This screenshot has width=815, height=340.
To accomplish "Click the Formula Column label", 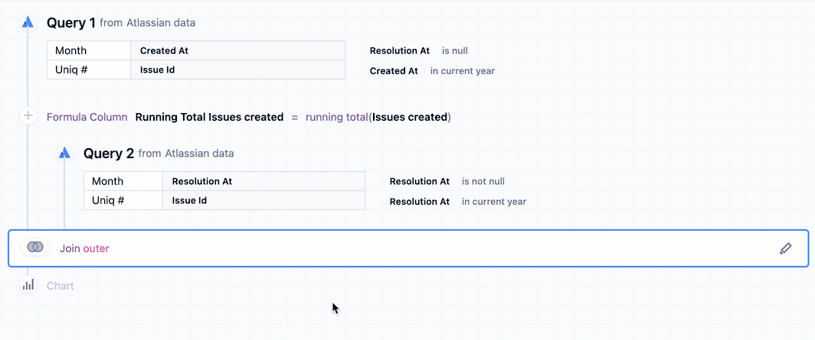I will coord(87,117).
